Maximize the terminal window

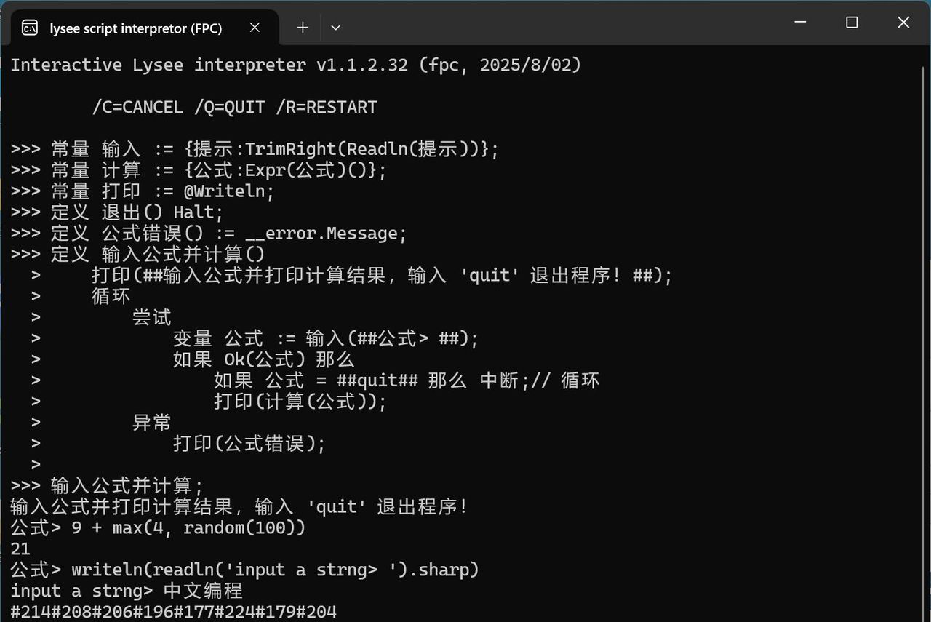852,23
